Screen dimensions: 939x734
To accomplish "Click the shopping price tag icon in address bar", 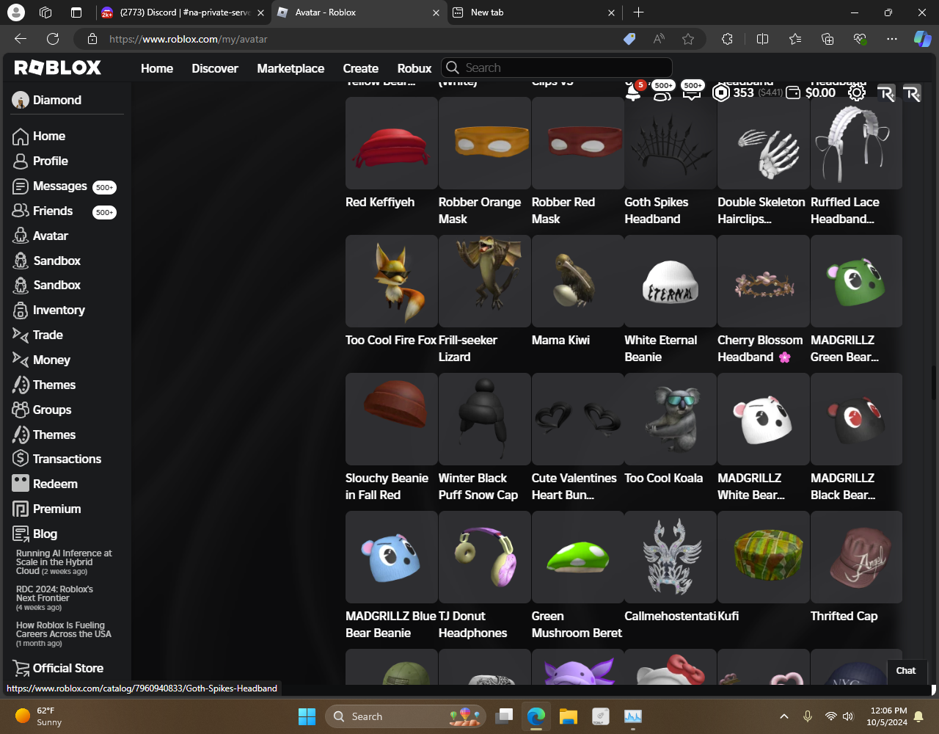I will tap(629, 39).
